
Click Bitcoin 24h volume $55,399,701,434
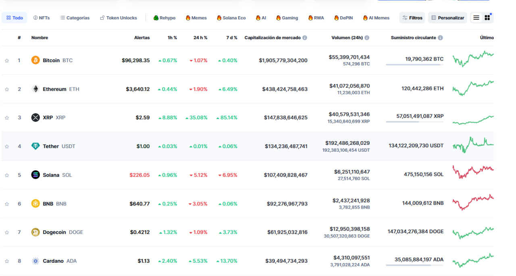[349, 57]
